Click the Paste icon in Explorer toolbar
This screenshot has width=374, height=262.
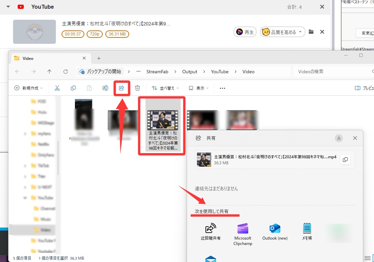(89, 88)
